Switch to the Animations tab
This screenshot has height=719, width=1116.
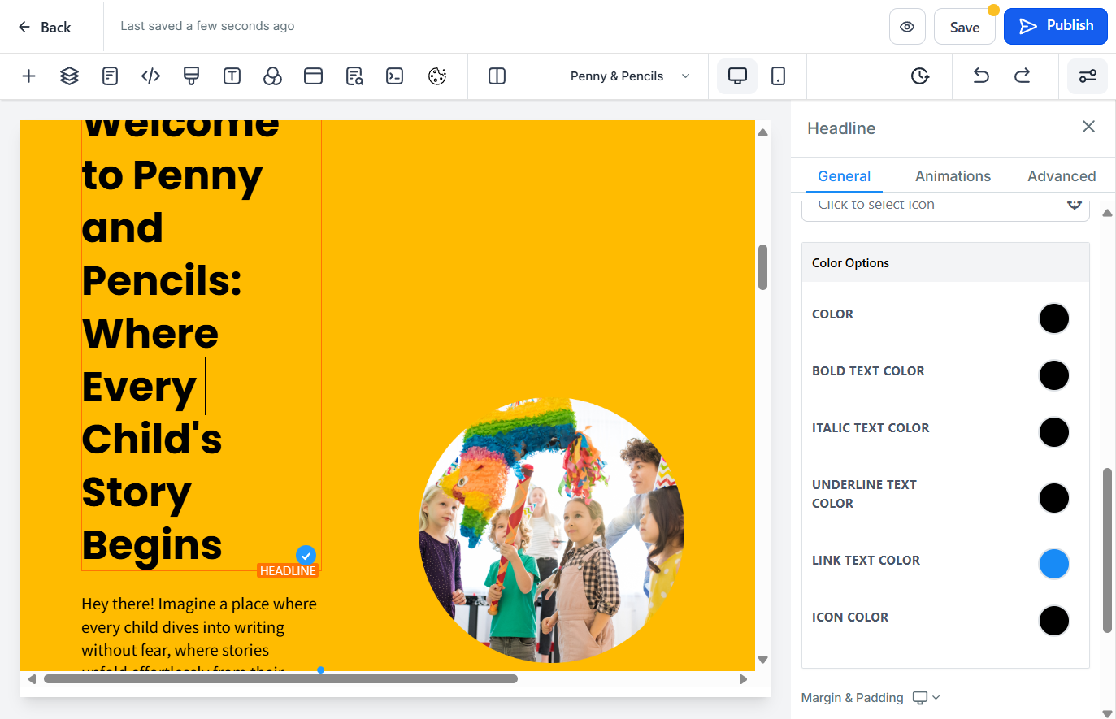coord(953,176)
